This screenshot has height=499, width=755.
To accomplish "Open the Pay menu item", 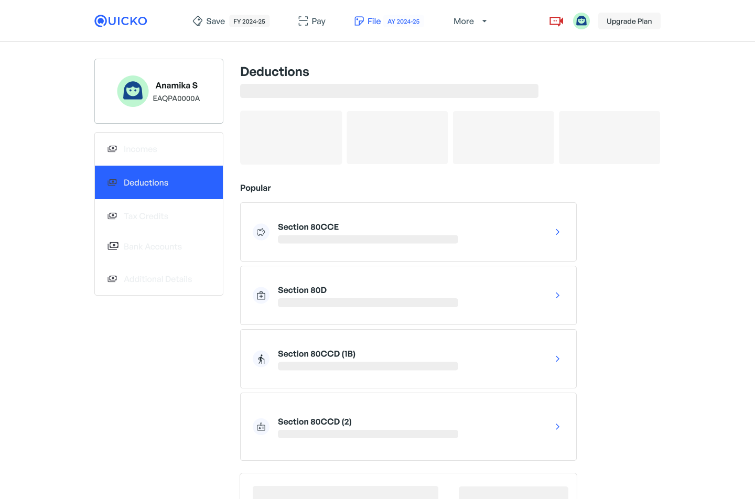I will 312,21.
